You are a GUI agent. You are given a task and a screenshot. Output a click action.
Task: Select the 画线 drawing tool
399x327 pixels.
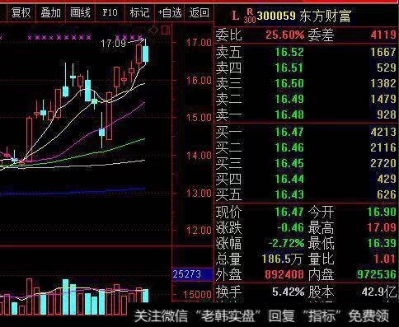(80, 12)
